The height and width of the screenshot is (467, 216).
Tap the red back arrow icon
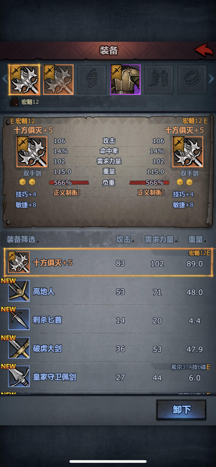click(x=204, y=50)
